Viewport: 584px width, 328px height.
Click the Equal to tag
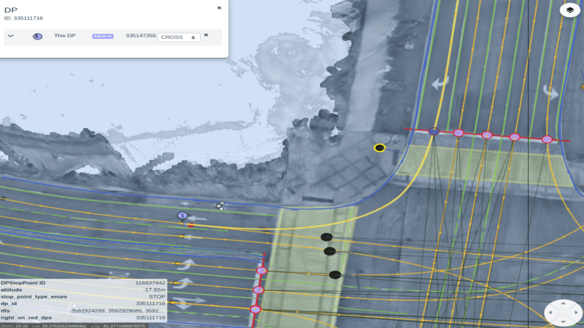coord(103,36)
